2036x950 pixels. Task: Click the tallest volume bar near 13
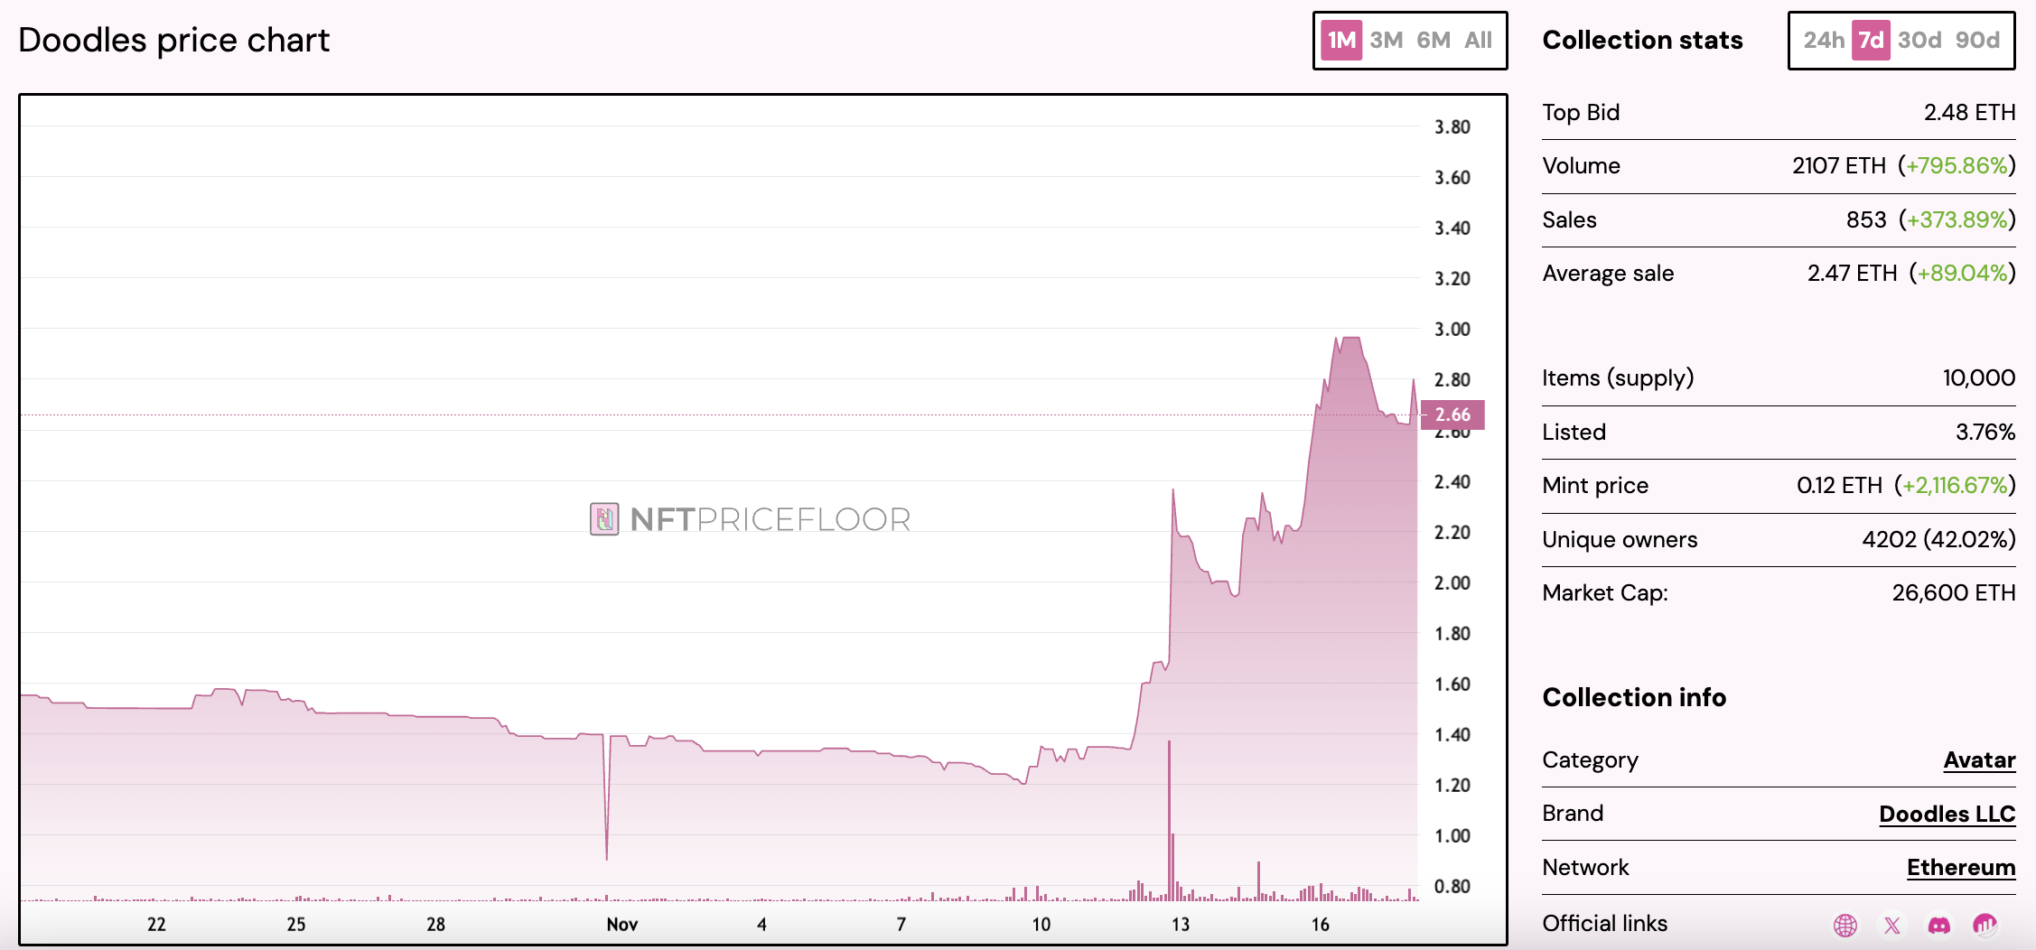tap(1170, 822)
